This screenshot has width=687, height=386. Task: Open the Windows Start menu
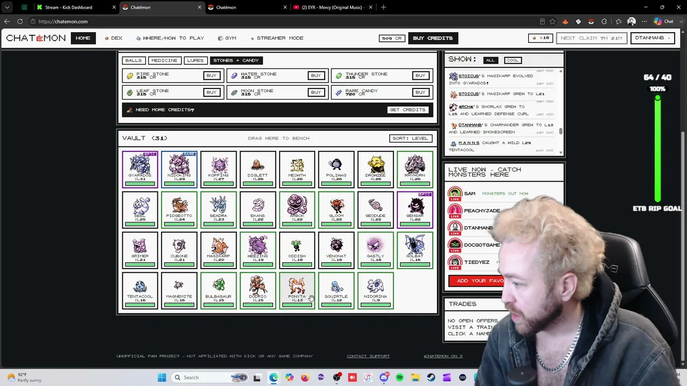click(162, 377)
